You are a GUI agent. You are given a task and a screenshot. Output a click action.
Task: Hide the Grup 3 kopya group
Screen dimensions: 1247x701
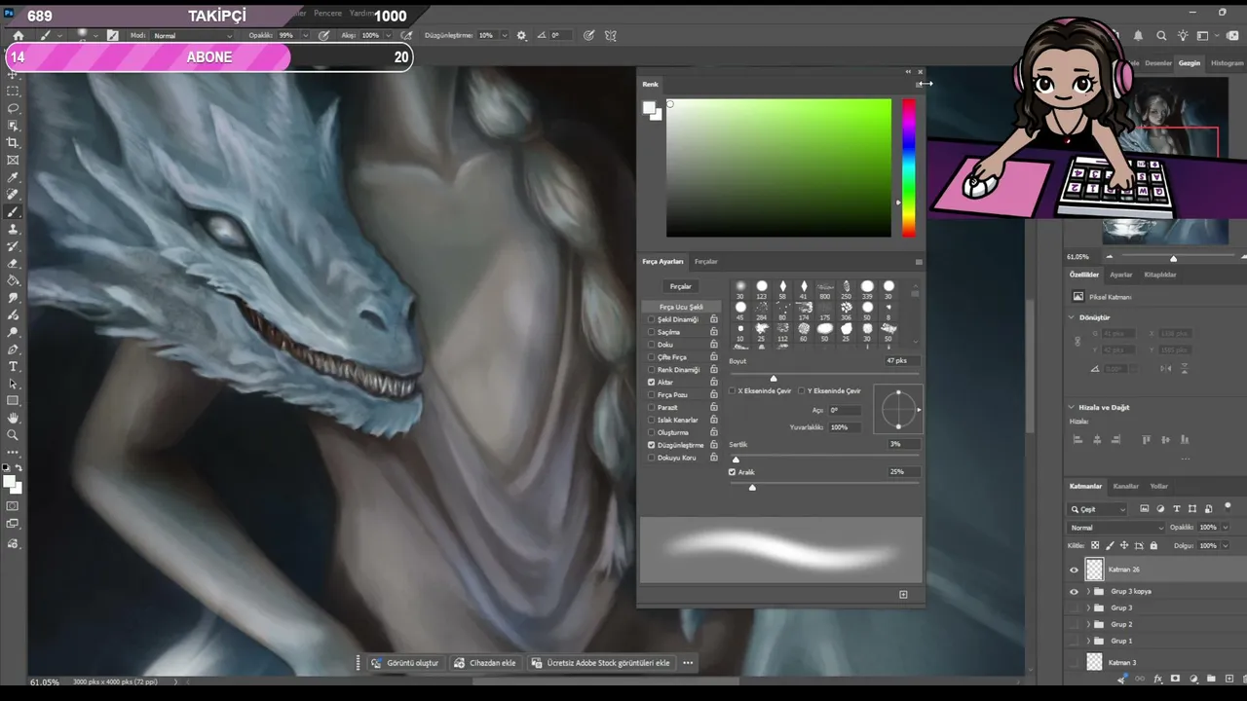pos(1075,591)
